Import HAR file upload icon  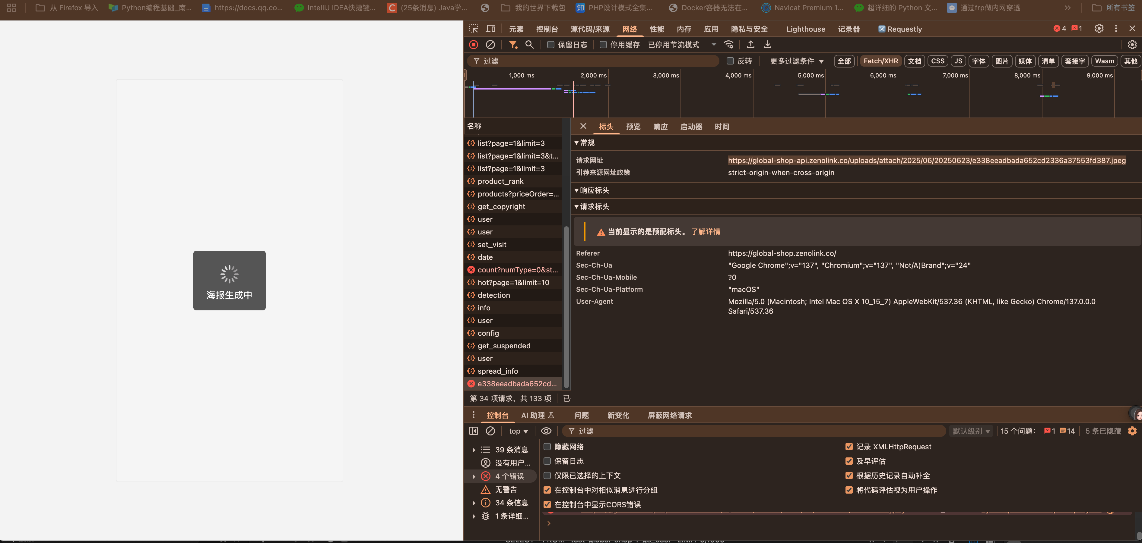point(750,45)
